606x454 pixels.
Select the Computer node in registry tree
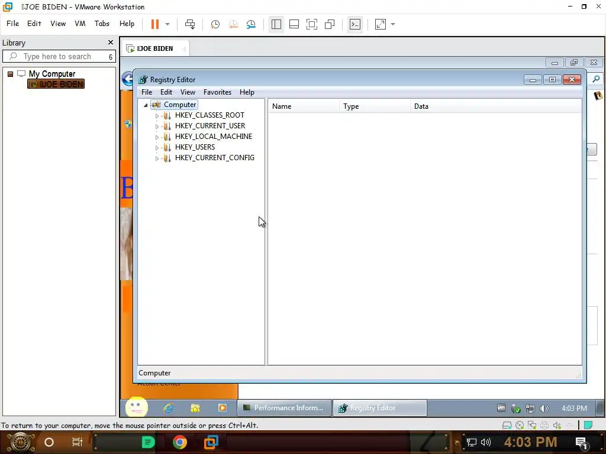pos(180,105)
